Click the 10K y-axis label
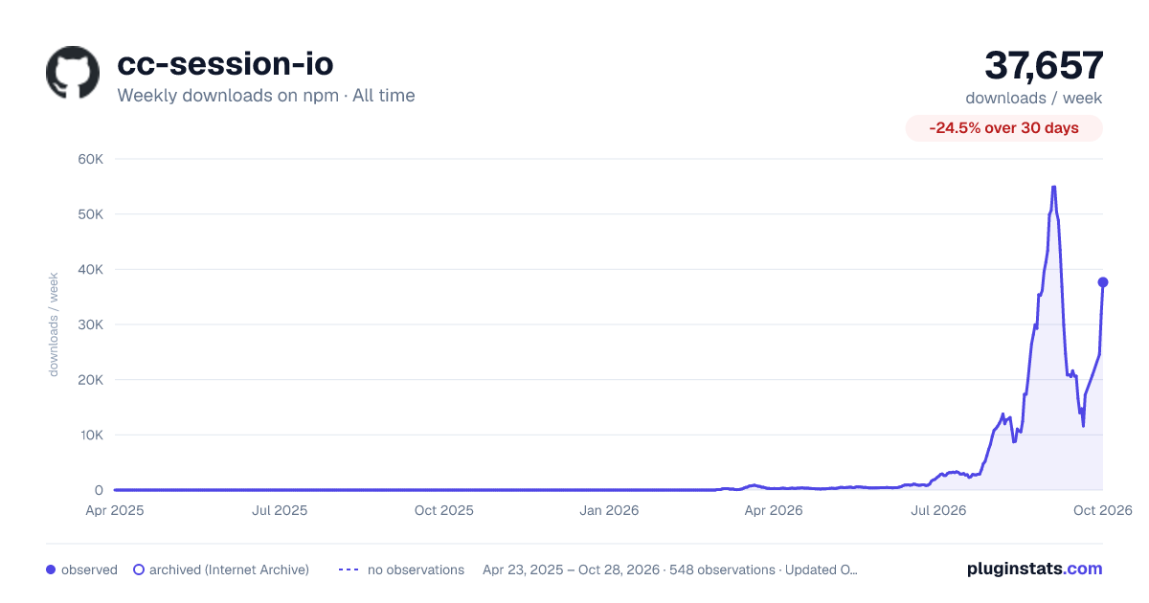The width and height of the screenshot is (1149, 603). click(x=90, y=435)
